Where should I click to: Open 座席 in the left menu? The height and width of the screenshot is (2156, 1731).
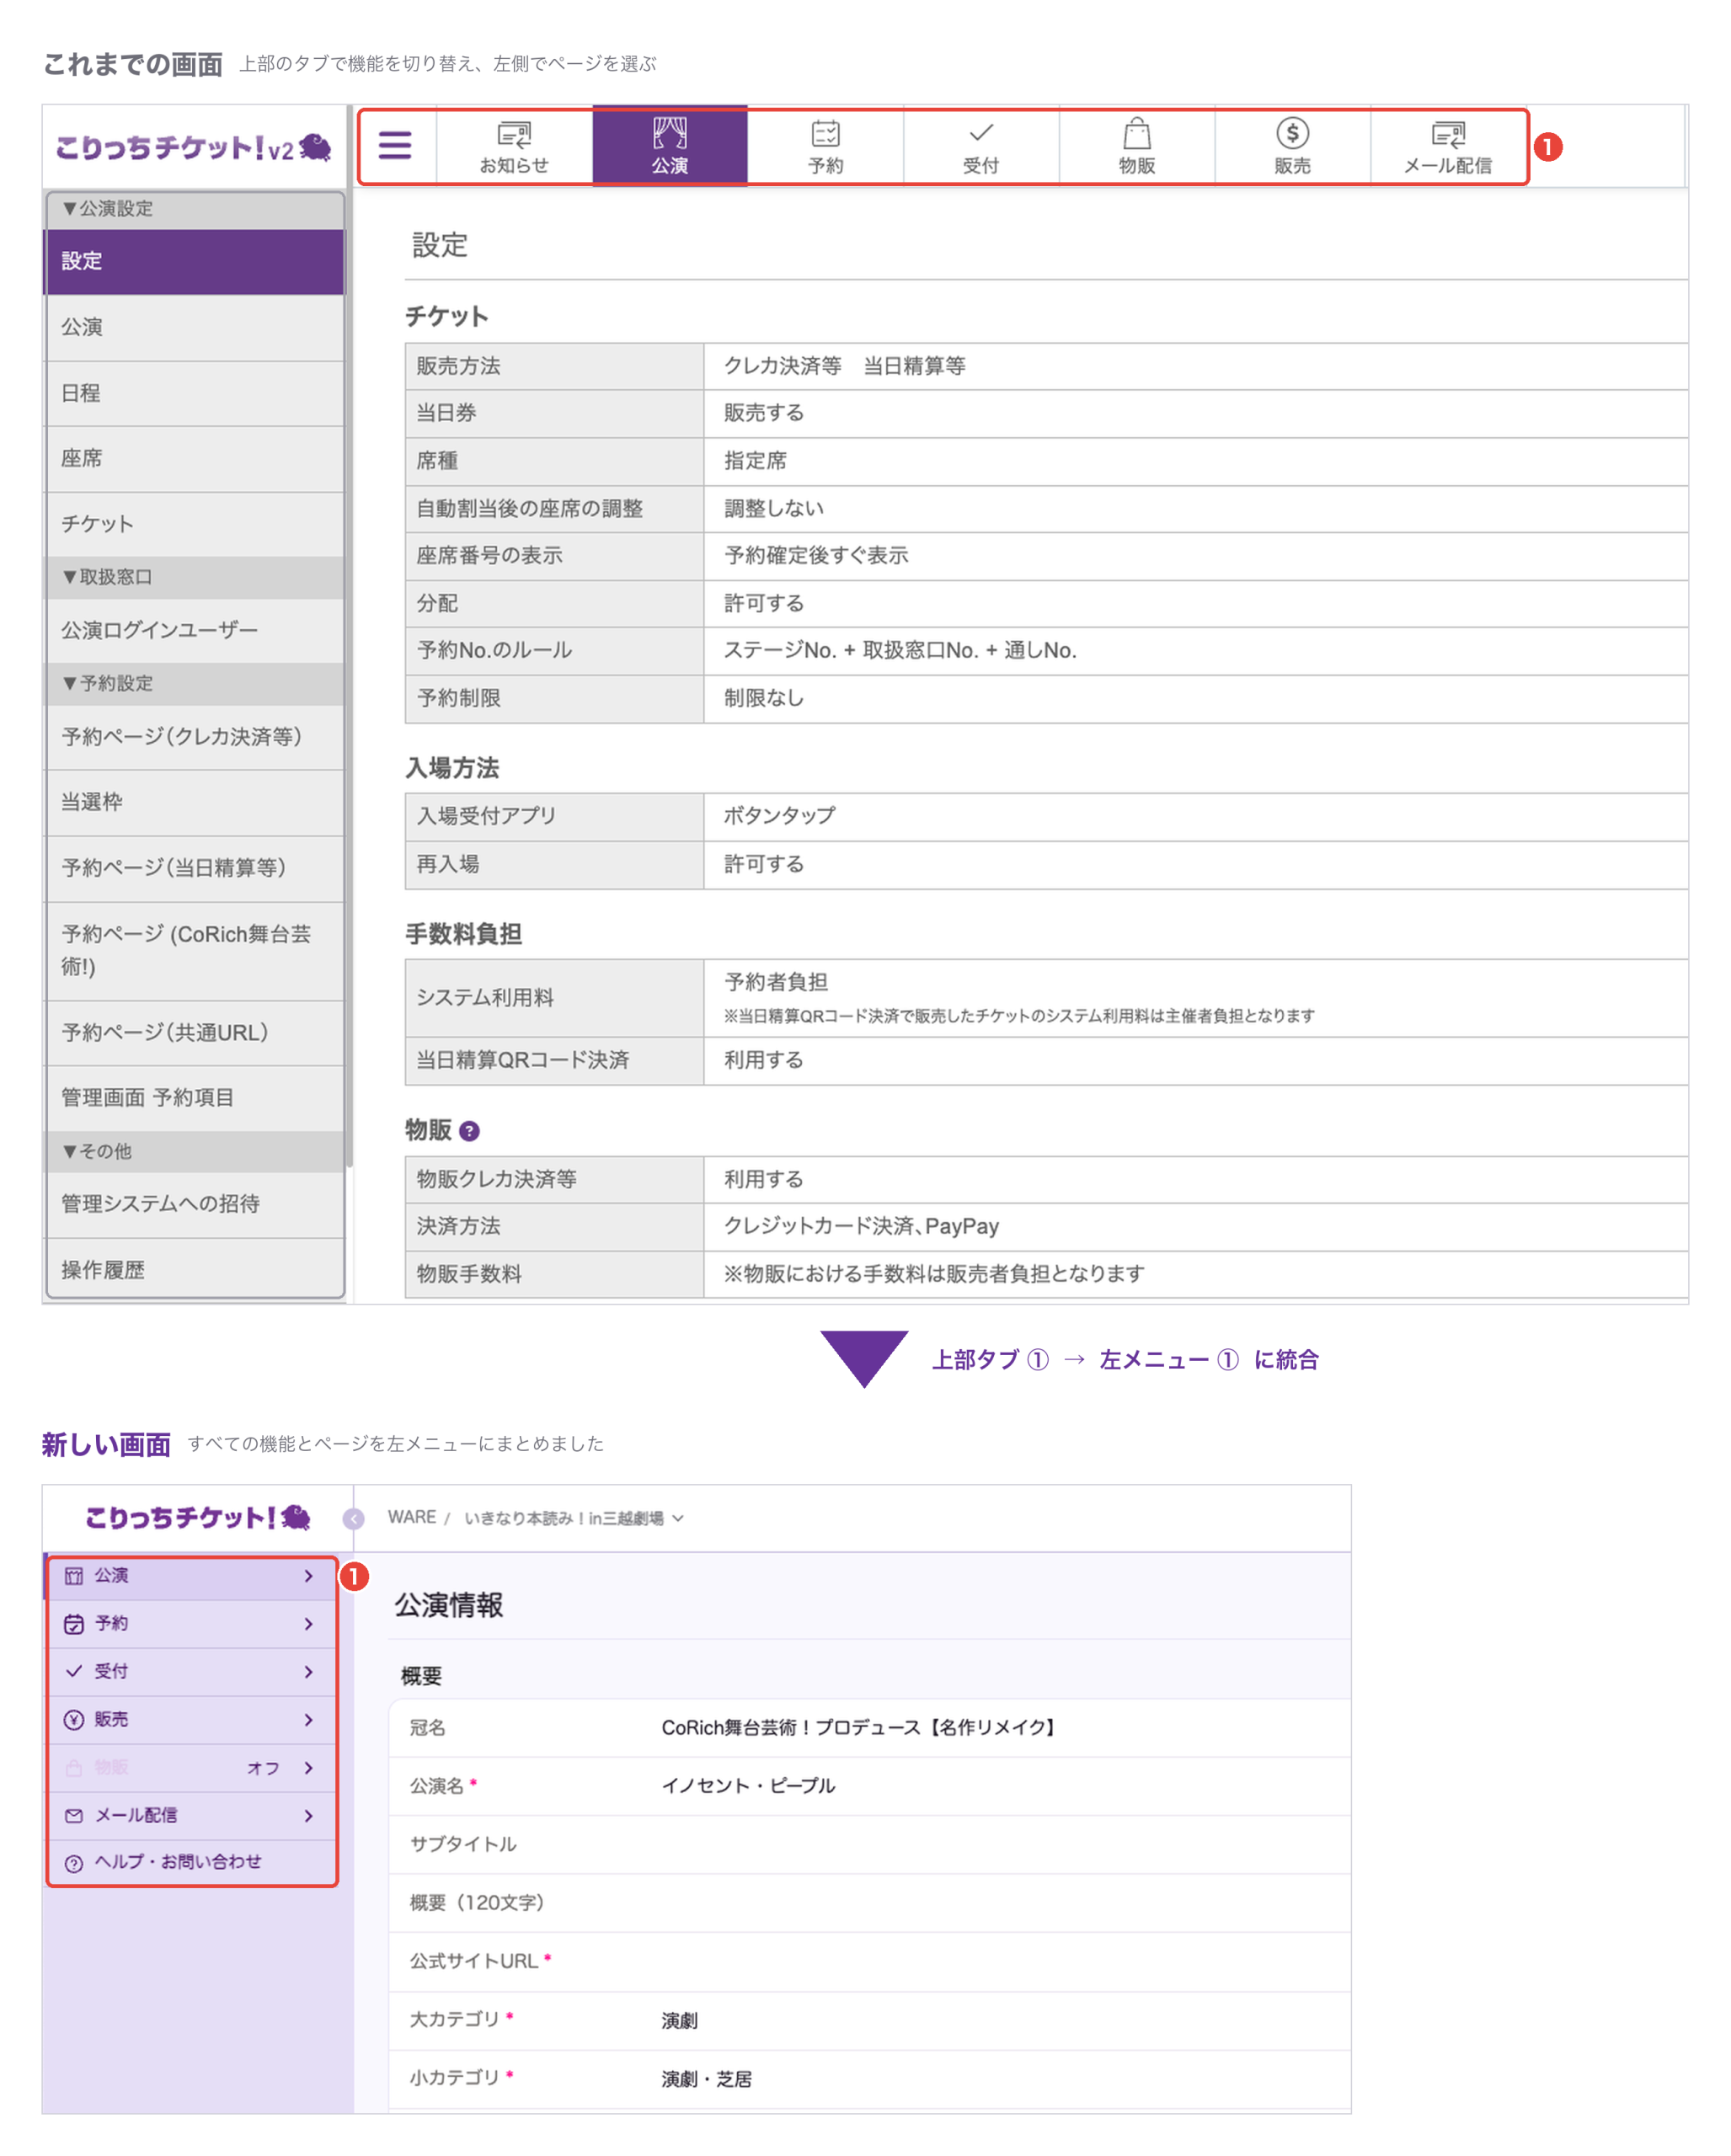(x=195, y=458)
